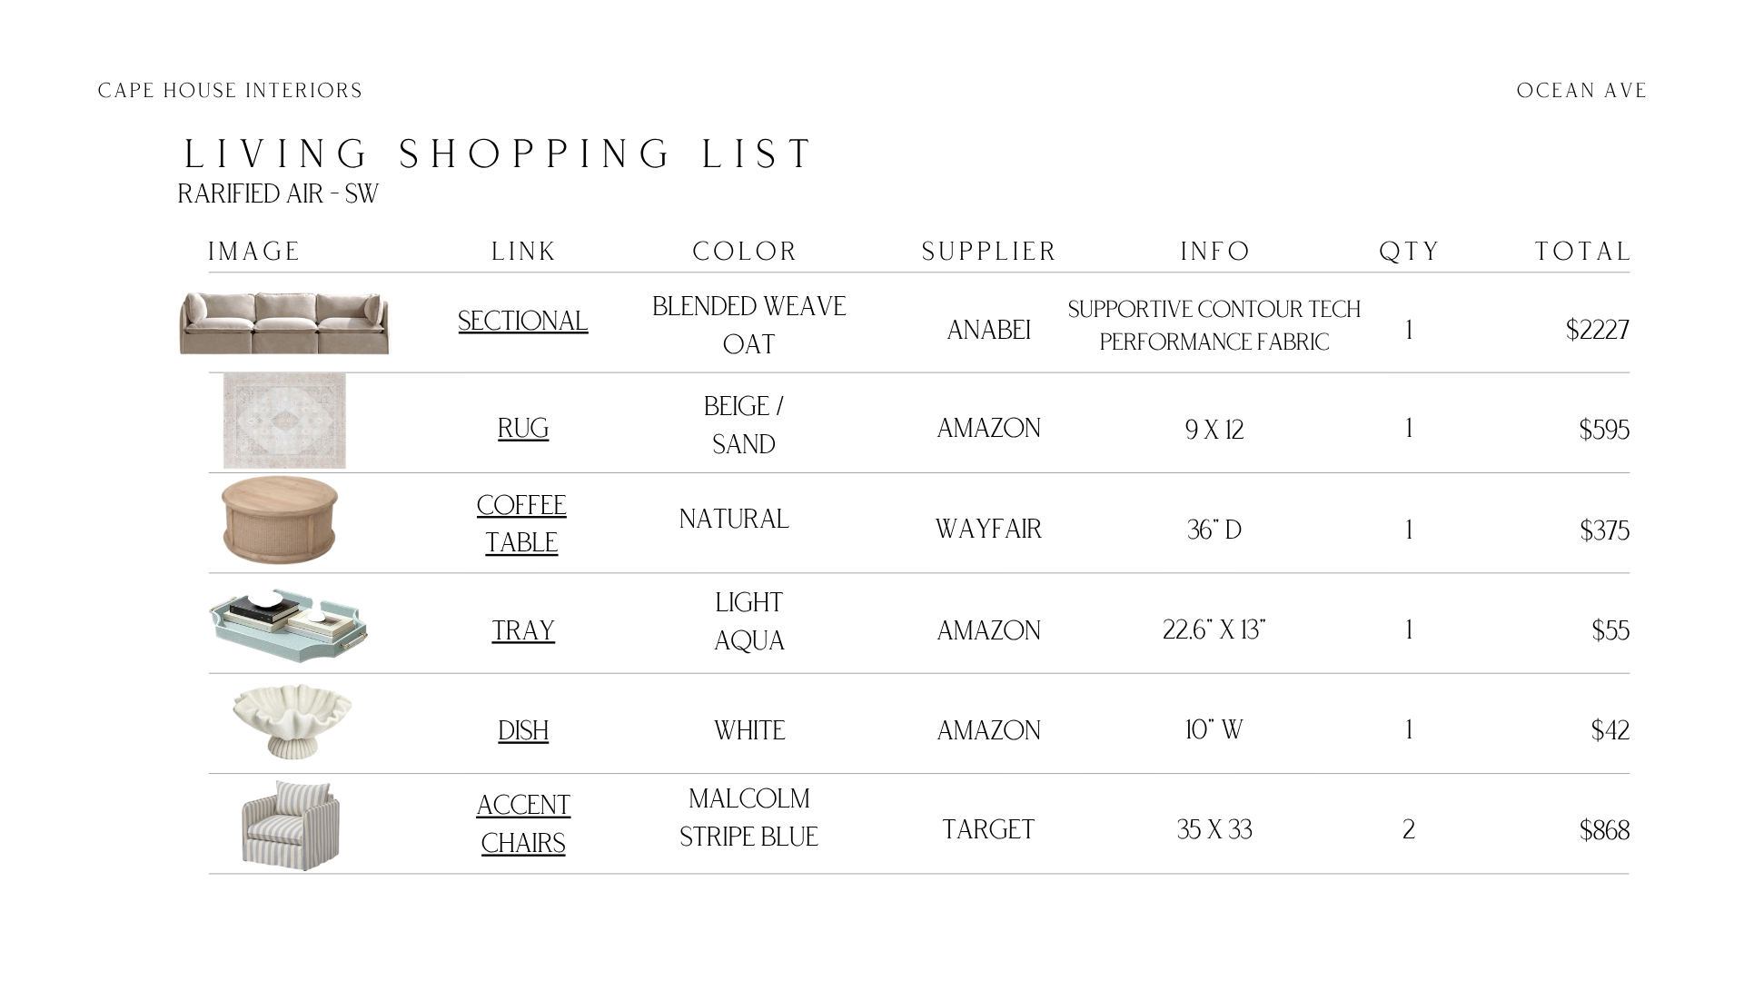The image size is (1744, 981).
Task: Follow the COFFEE TABLE link
Action: click(521, 524)
